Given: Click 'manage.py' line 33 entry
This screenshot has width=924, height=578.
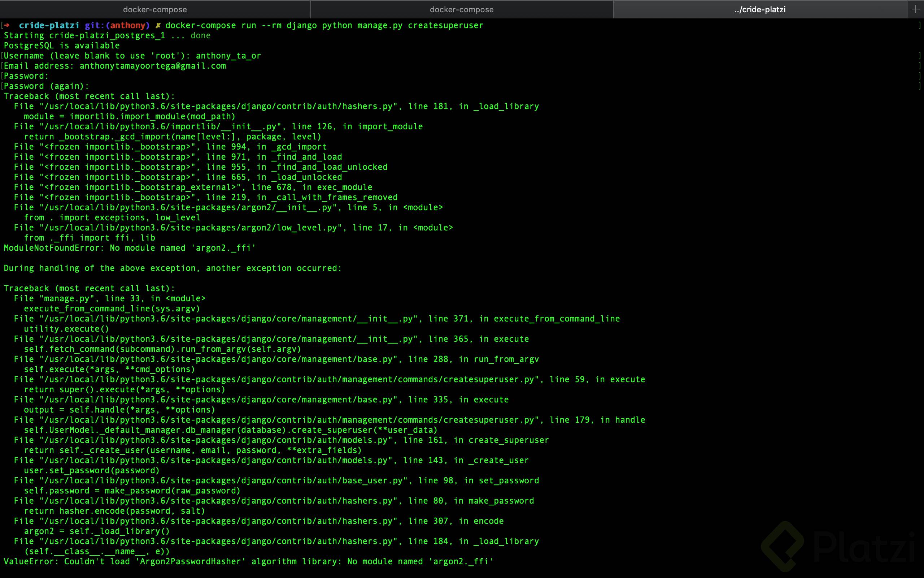Looking at the screenshot, I should [x=110, y=298].
